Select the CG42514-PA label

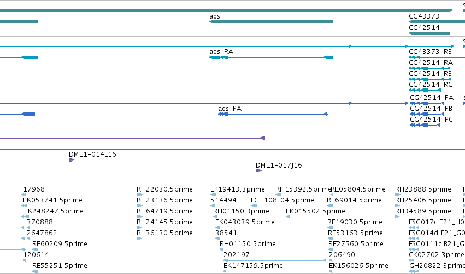click(x=432, y=98)
